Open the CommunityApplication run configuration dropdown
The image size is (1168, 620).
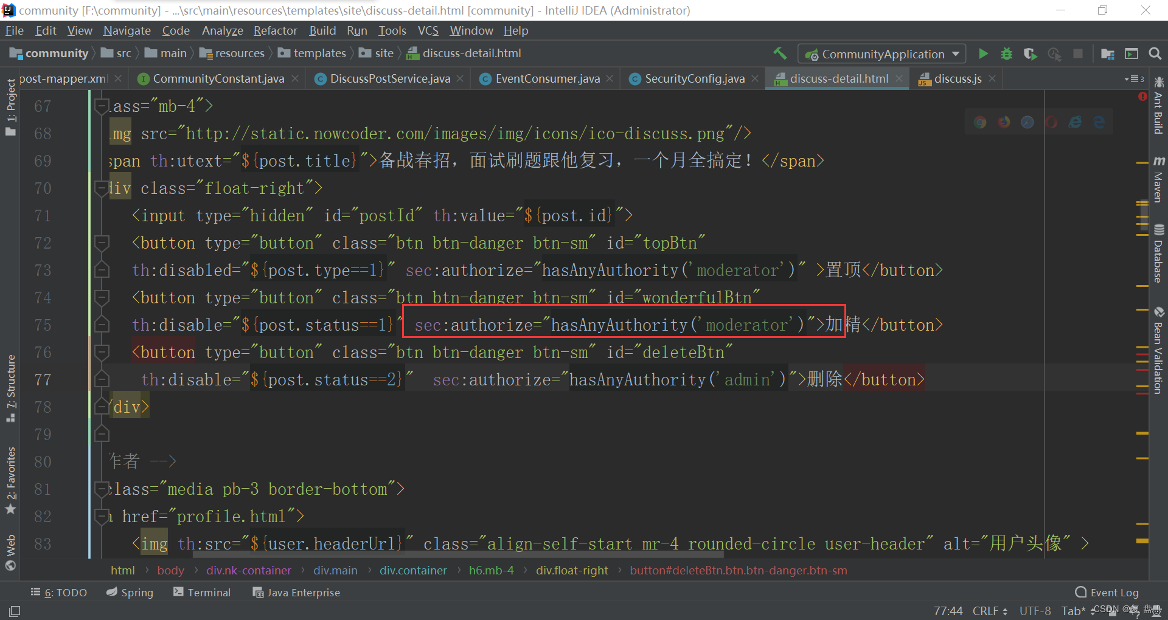coord(882,54)
